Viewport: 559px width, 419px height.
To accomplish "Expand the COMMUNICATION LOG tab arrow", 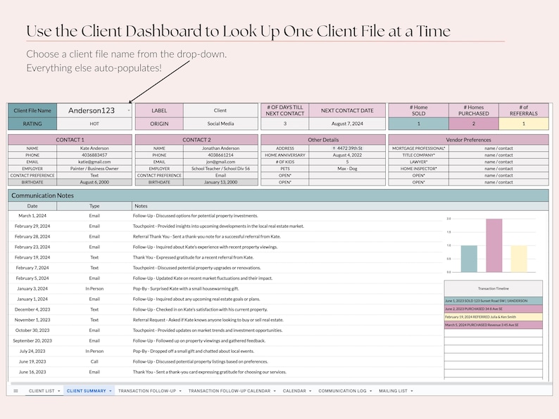I will click(370, 391).
